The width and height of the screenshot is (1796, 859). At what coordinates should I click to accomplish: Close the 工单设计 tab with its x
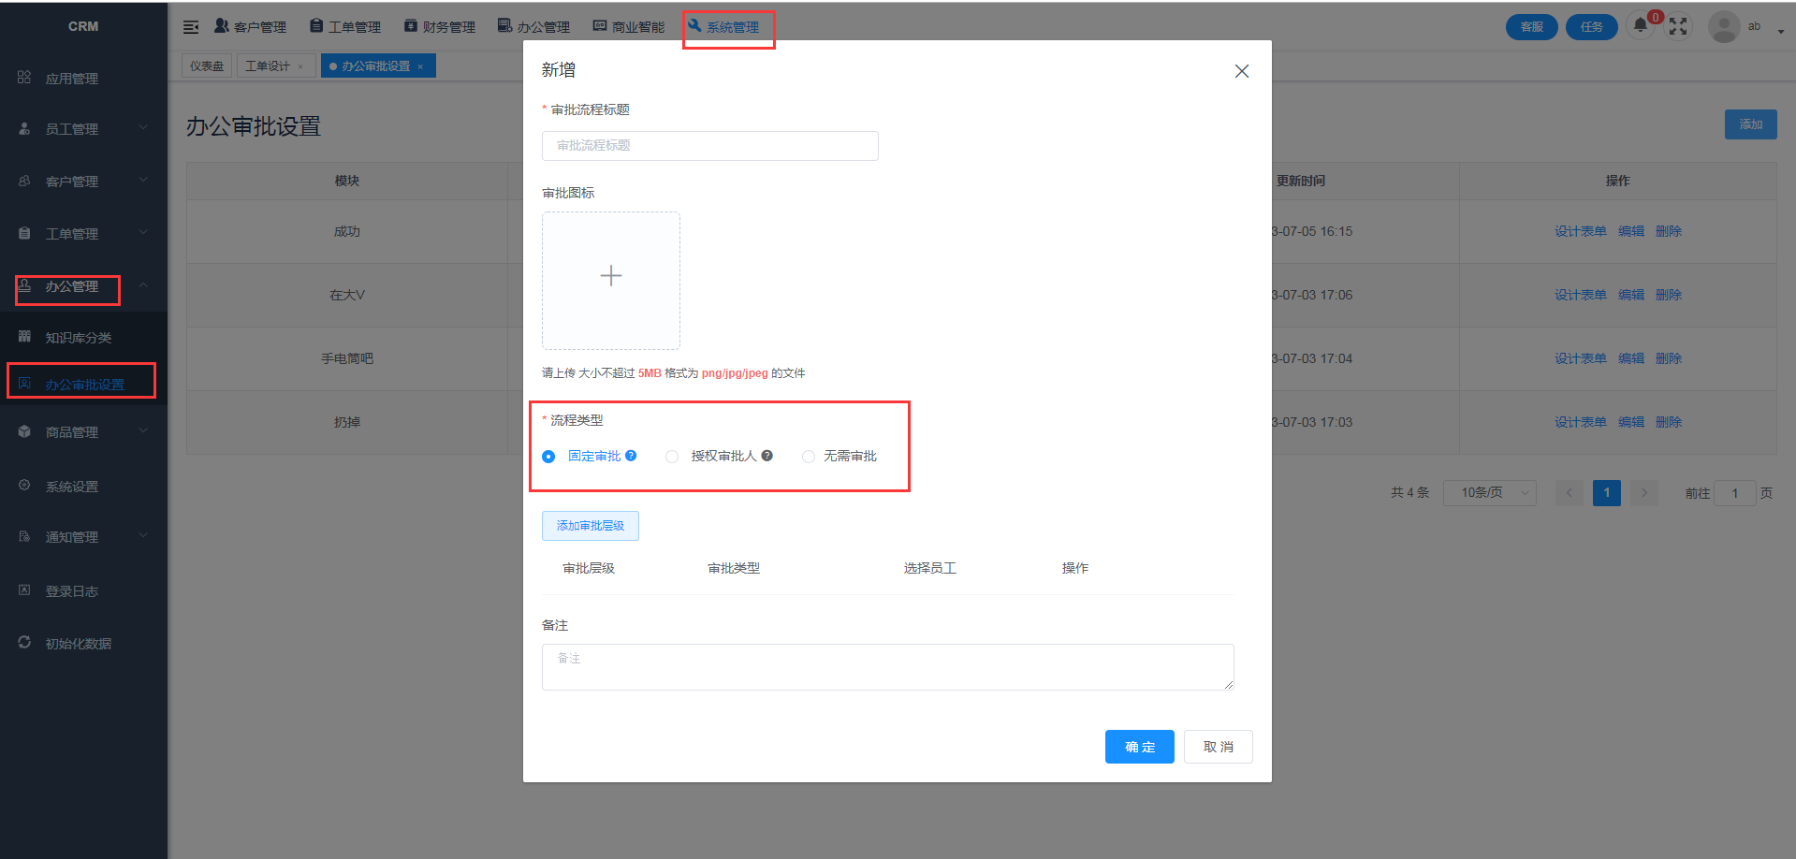(300, 66)
